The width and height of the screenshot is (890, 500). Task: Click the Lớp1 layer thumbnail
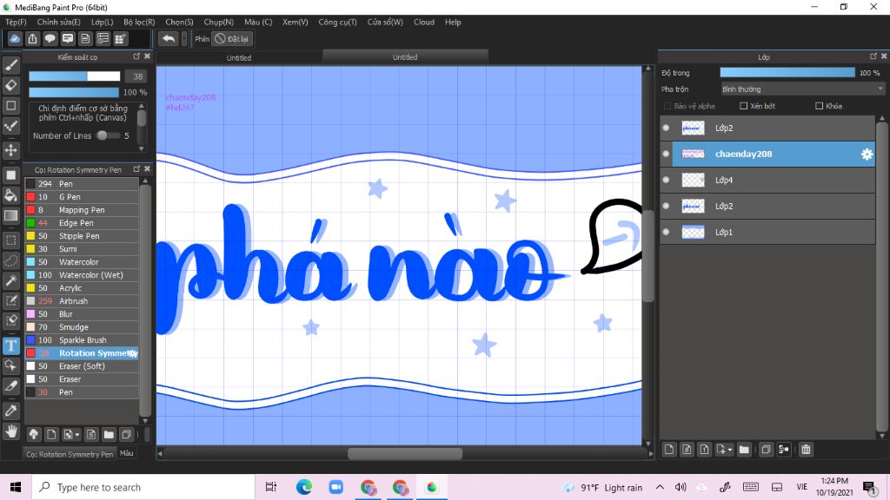click(693, 232)
